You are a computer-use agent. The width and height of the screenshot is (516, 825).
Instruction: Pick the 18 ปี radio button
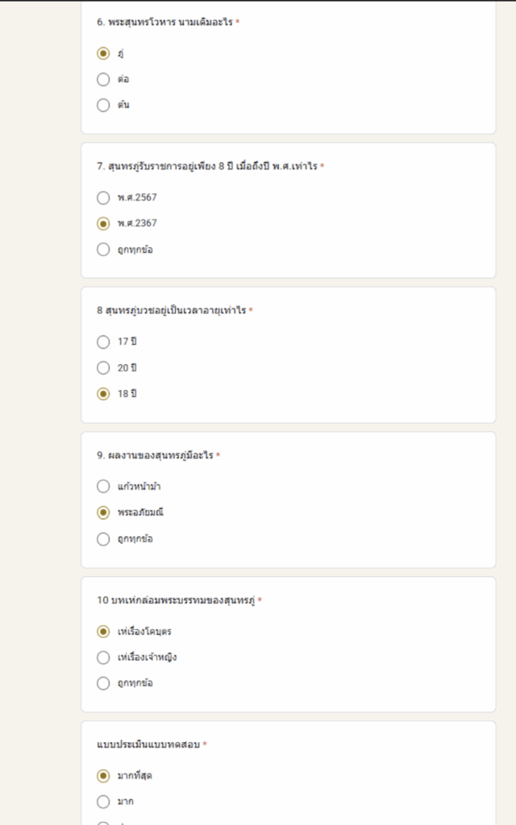click(103, 393)
